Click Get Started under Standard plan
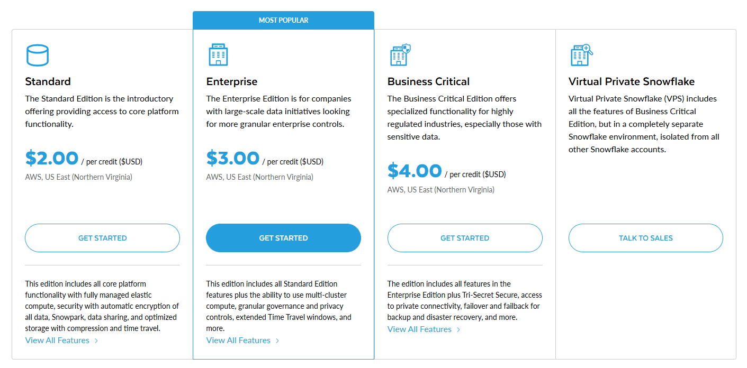747x368 pixels. coord(102,238)
